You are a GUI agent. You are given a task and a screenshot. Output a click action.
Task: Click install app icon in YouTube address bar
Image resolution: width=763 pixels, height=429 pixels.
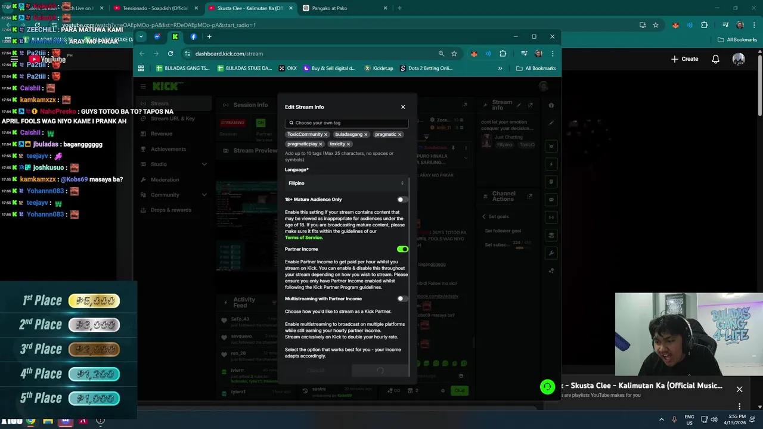point(643,25)
